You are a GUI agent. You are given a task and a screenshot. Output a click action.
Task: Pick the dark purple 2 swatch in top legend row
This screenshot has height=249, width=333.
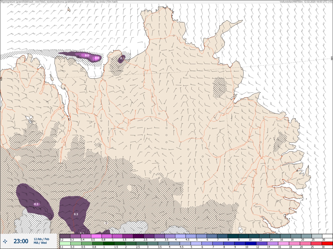[138, 236]
